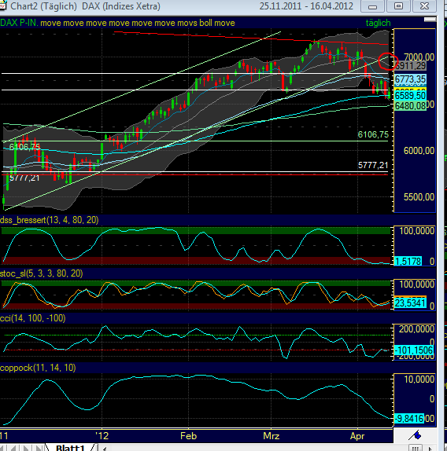Jump to last sheet with the arrow
Viewport: 447px width, 451px height.
(x=38, y=449)
